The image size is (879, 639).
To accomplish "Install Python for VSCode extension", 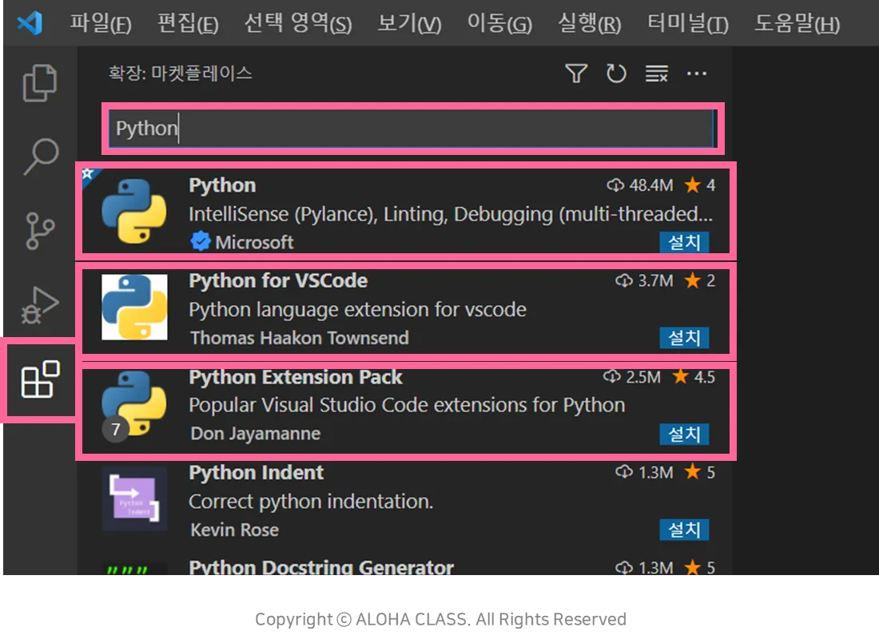I will point(684,337).
